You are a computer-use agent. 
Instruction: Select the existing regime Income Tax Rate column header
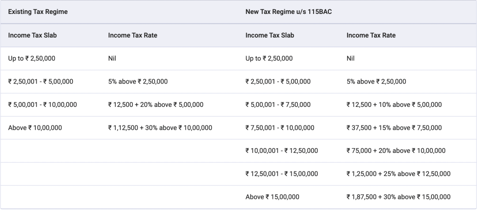[x=133, y=35]
